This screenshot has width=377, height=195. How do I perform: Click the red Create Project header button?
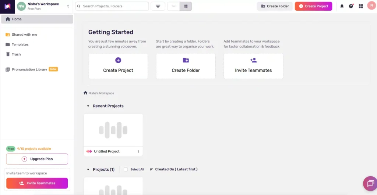point(314,6)
